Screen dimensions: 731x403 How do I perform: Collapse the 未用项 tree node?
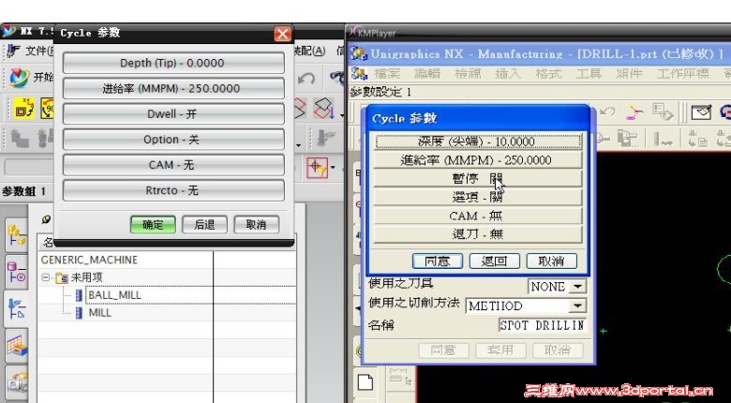coord(45,277)
